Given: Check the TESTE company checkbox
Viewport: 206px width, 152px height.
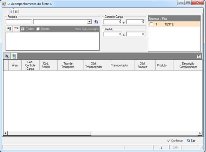Looking at the screenshot, I should point(151,24).
